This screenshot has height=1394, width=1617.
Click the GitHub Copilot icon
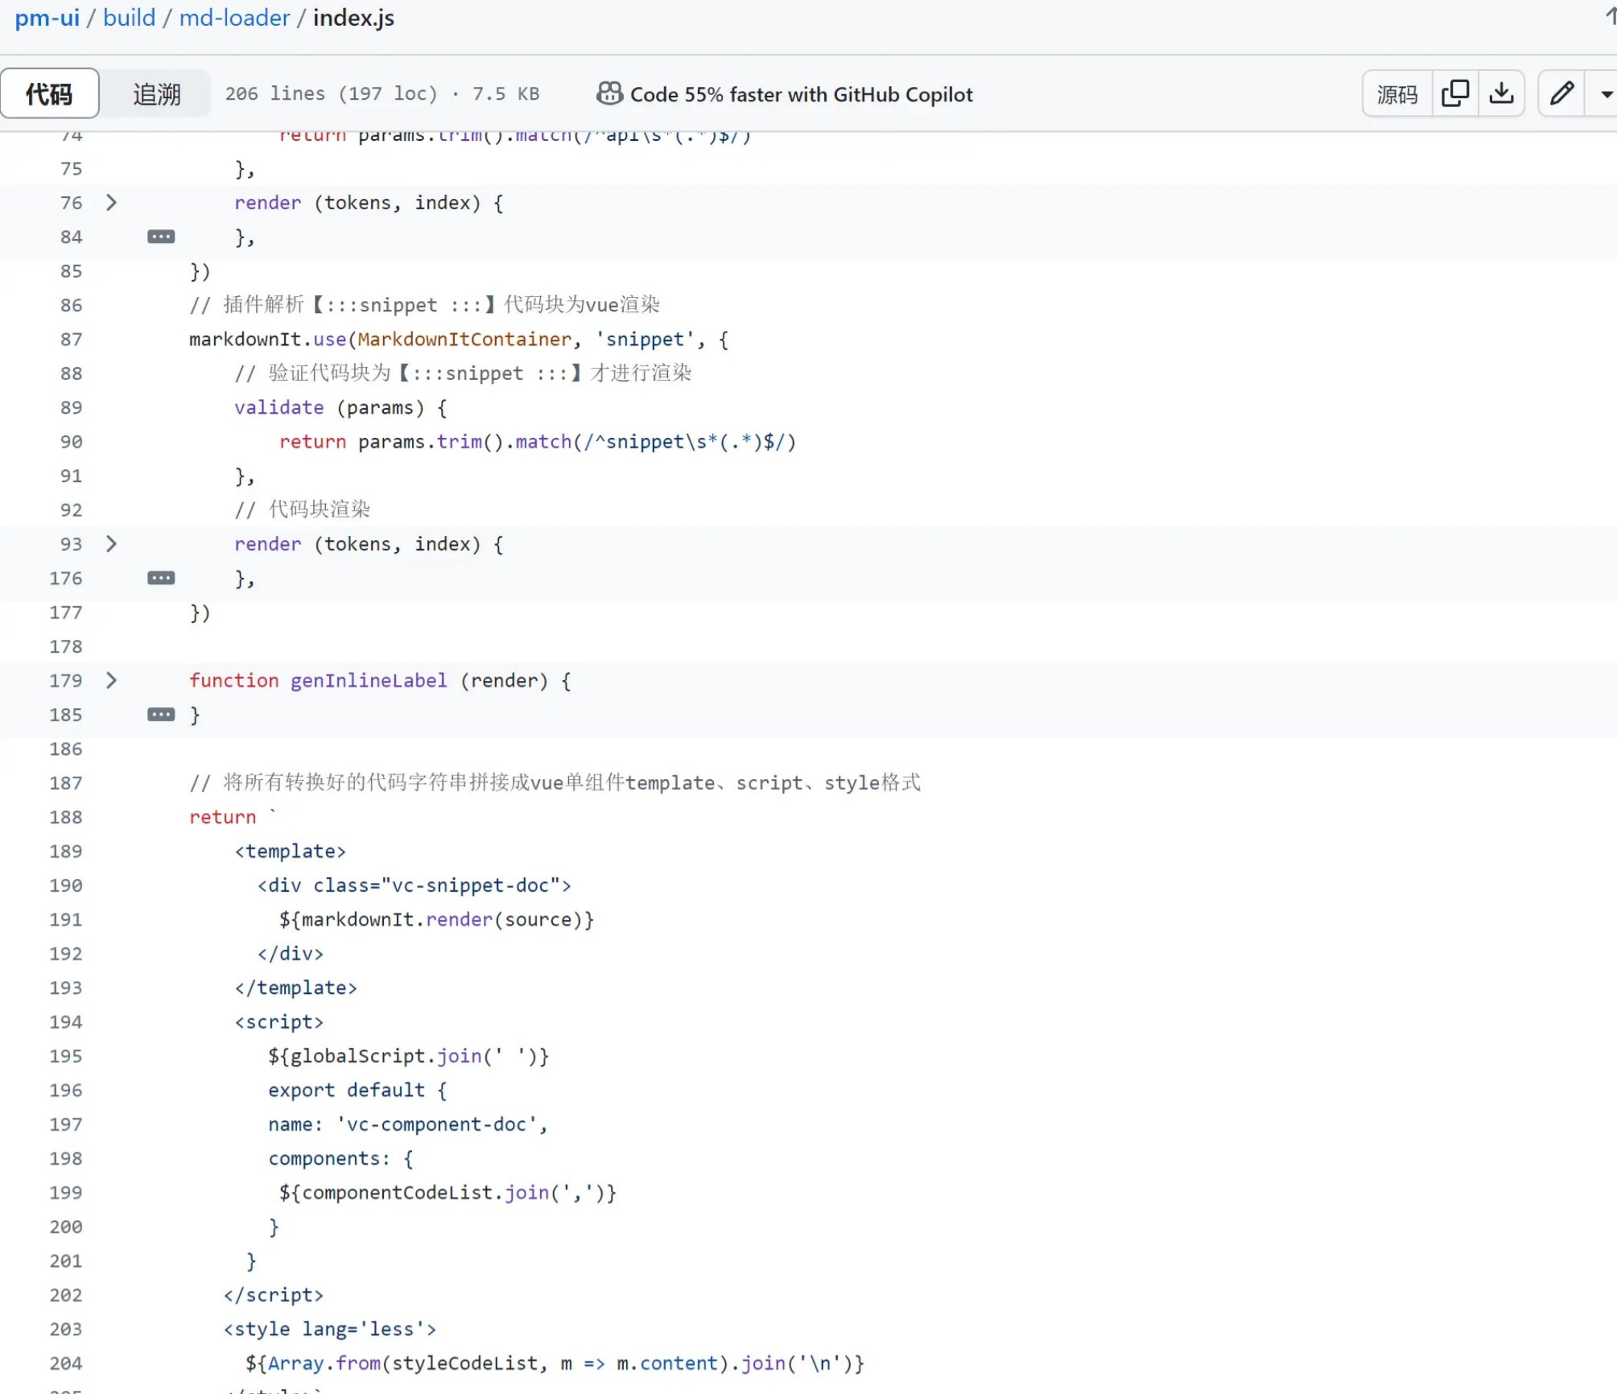[x=609, y=93]
